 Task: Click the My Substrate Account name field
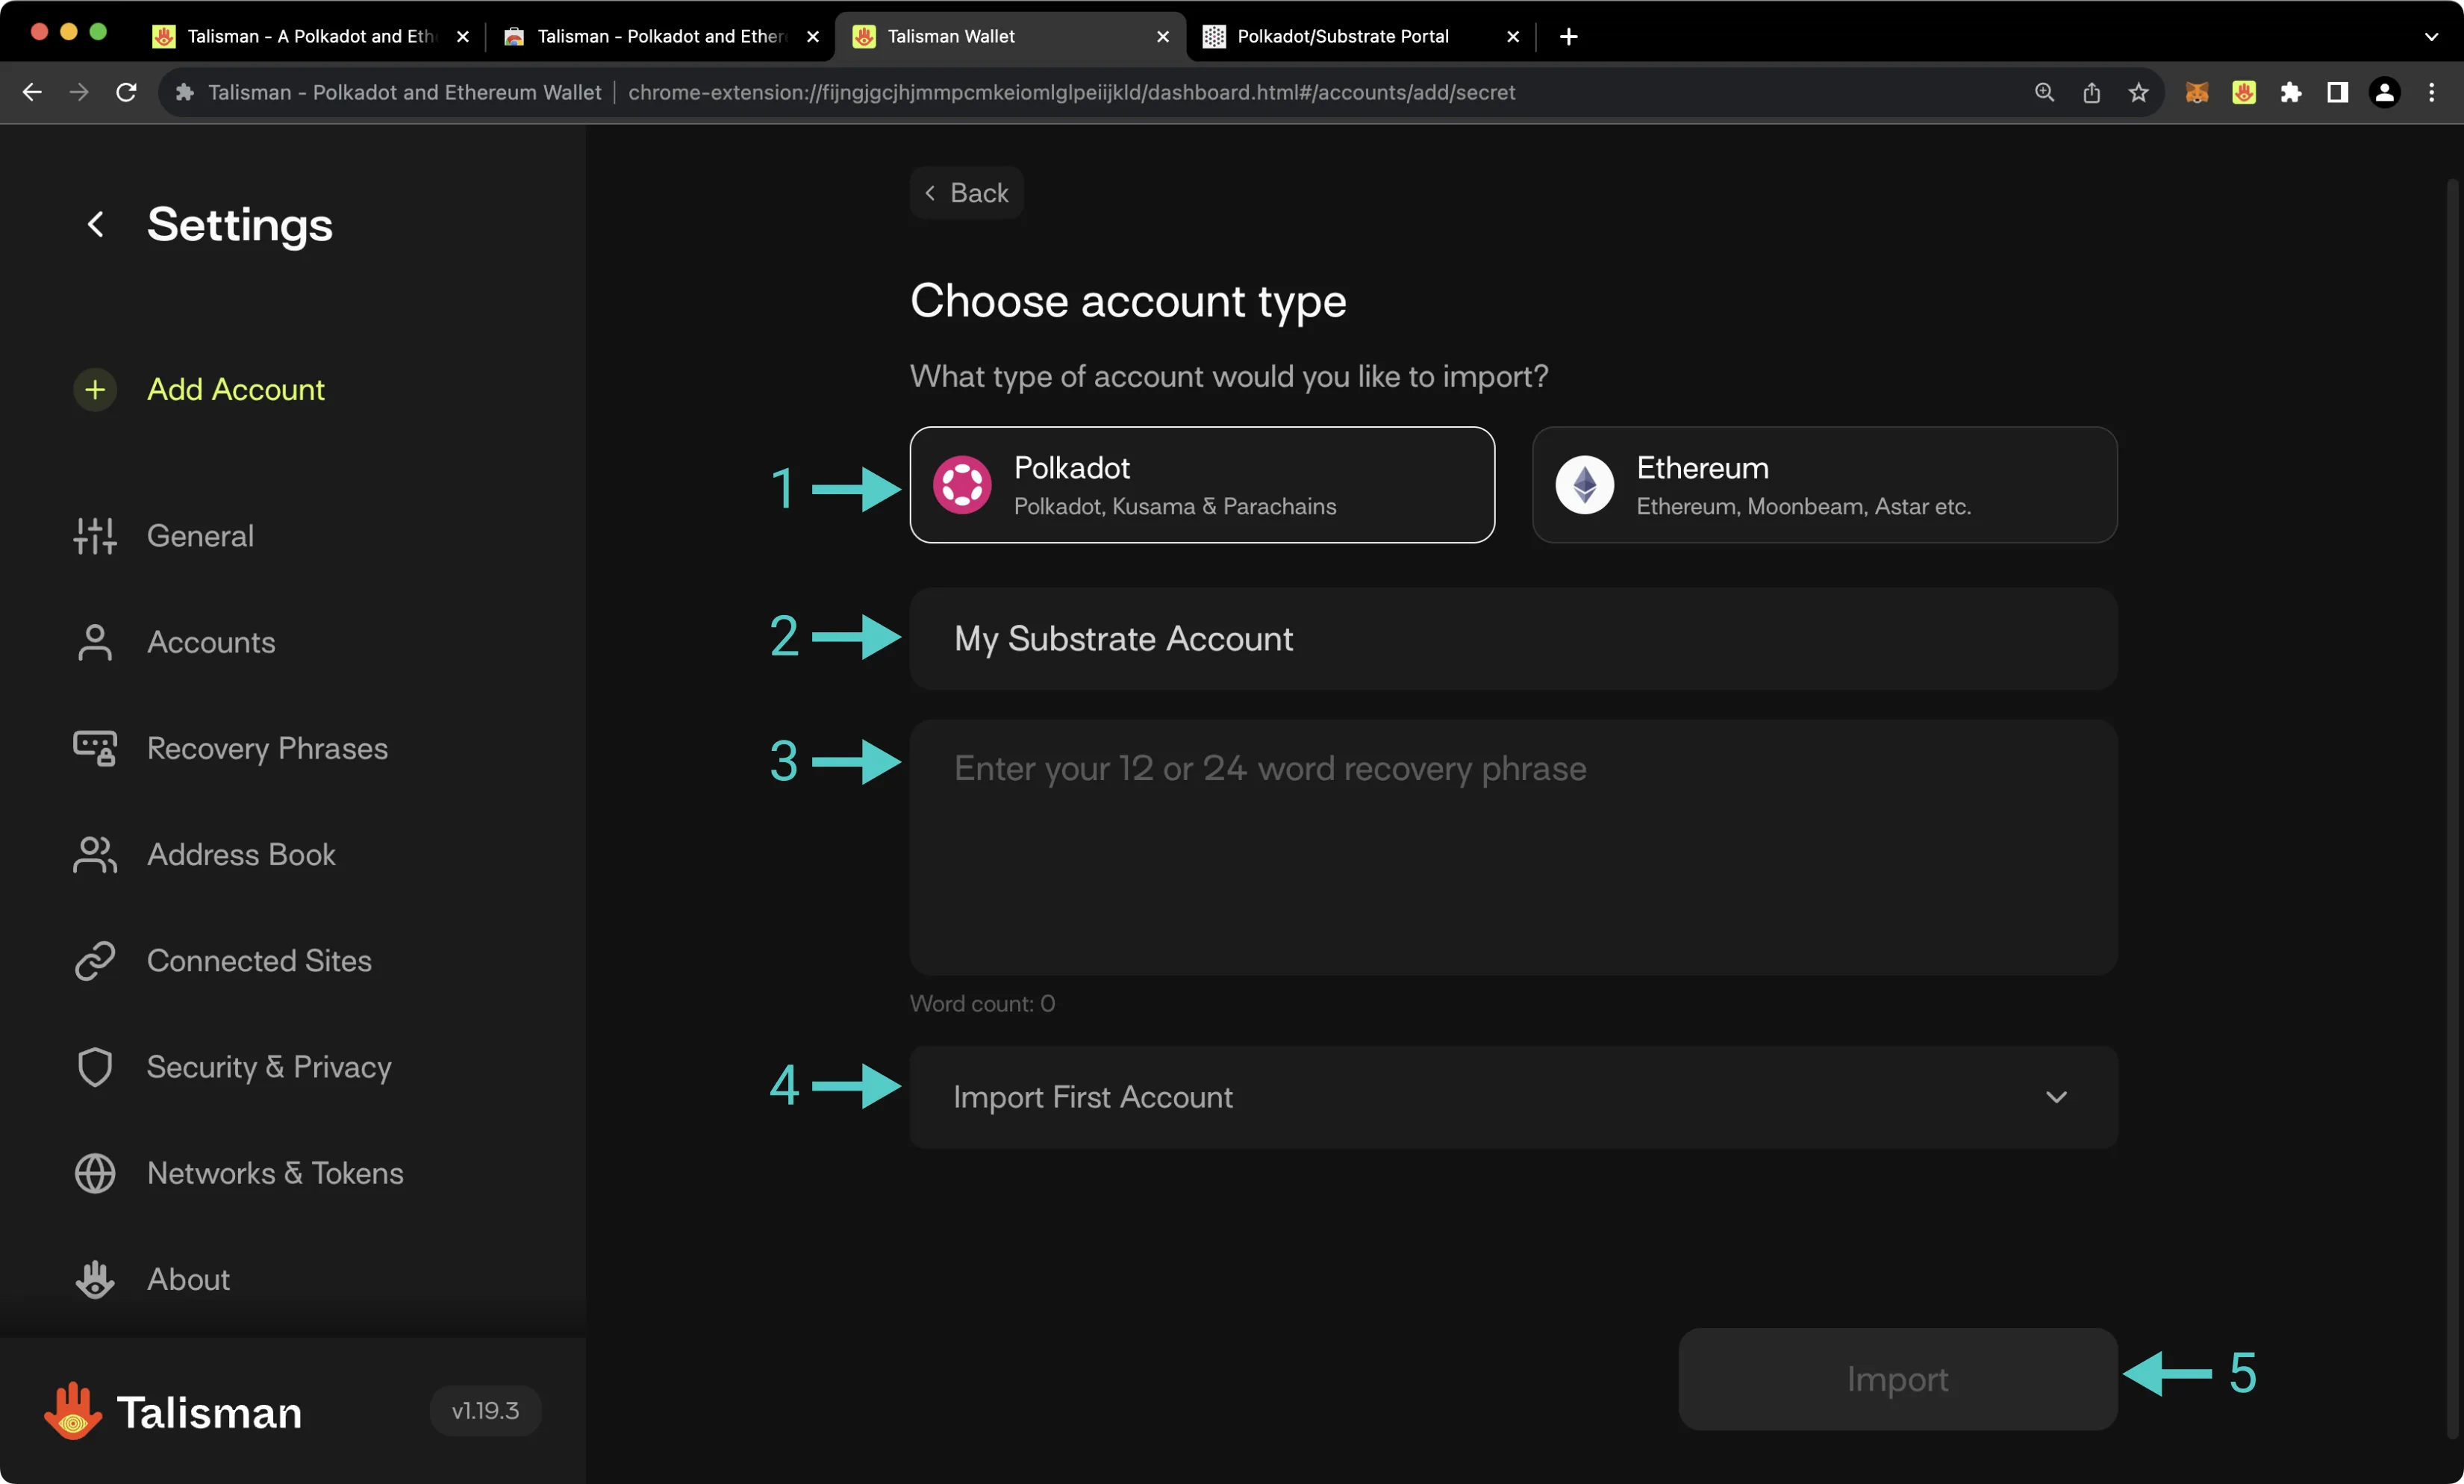[1513, 638]
